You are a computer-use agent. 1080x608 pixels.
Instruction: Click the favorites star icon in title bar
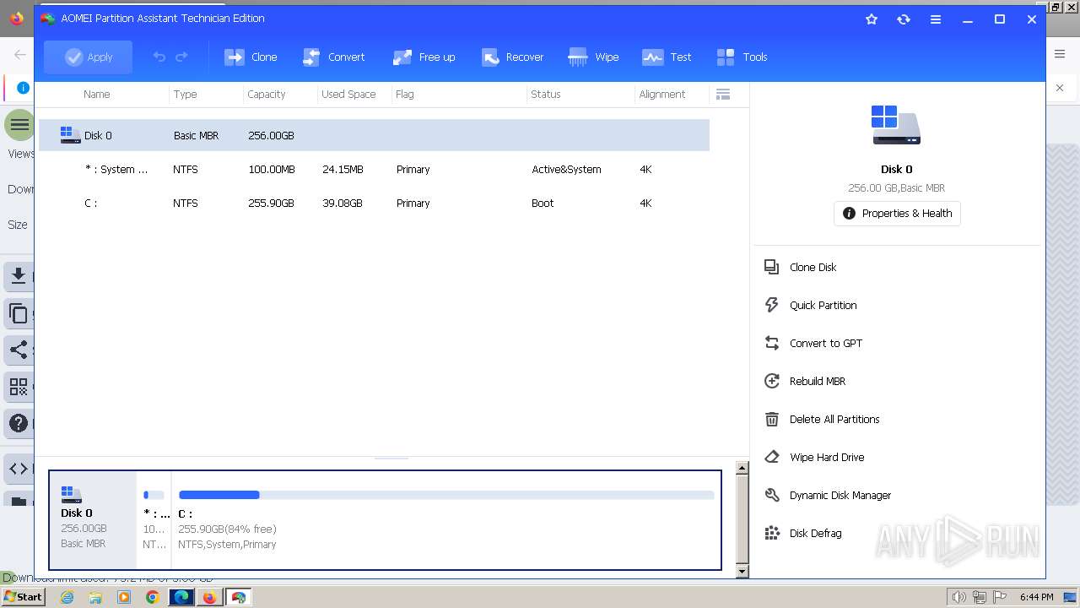(x=872, y=19)
